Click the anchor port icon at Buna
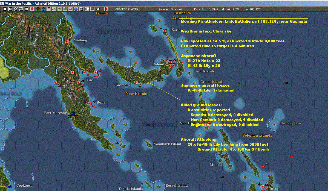Viewport: 328px width, 191px height. 86,101
